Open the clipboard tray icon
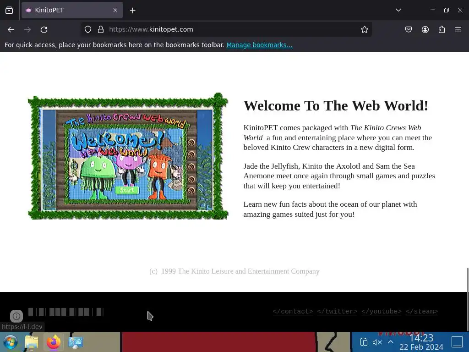Screen dimensions: 469x352 (364, 342)
